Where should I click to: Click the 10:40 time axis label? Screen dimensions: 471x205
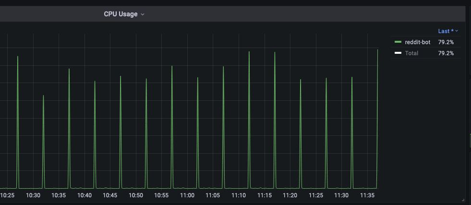coord(85,195)
